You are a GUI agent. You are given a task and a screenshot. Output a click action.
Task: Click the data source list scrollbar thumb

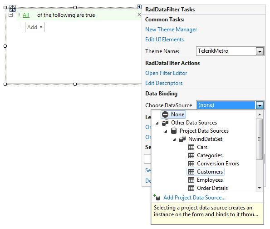259,139
